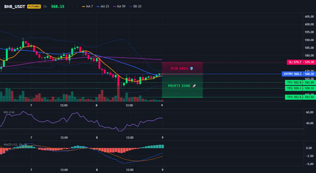Image resolution: width=316 pixels, height=173 pixels.
Task: Click the TP1: 562.8 target tag
Action: [x=294, y=82]
